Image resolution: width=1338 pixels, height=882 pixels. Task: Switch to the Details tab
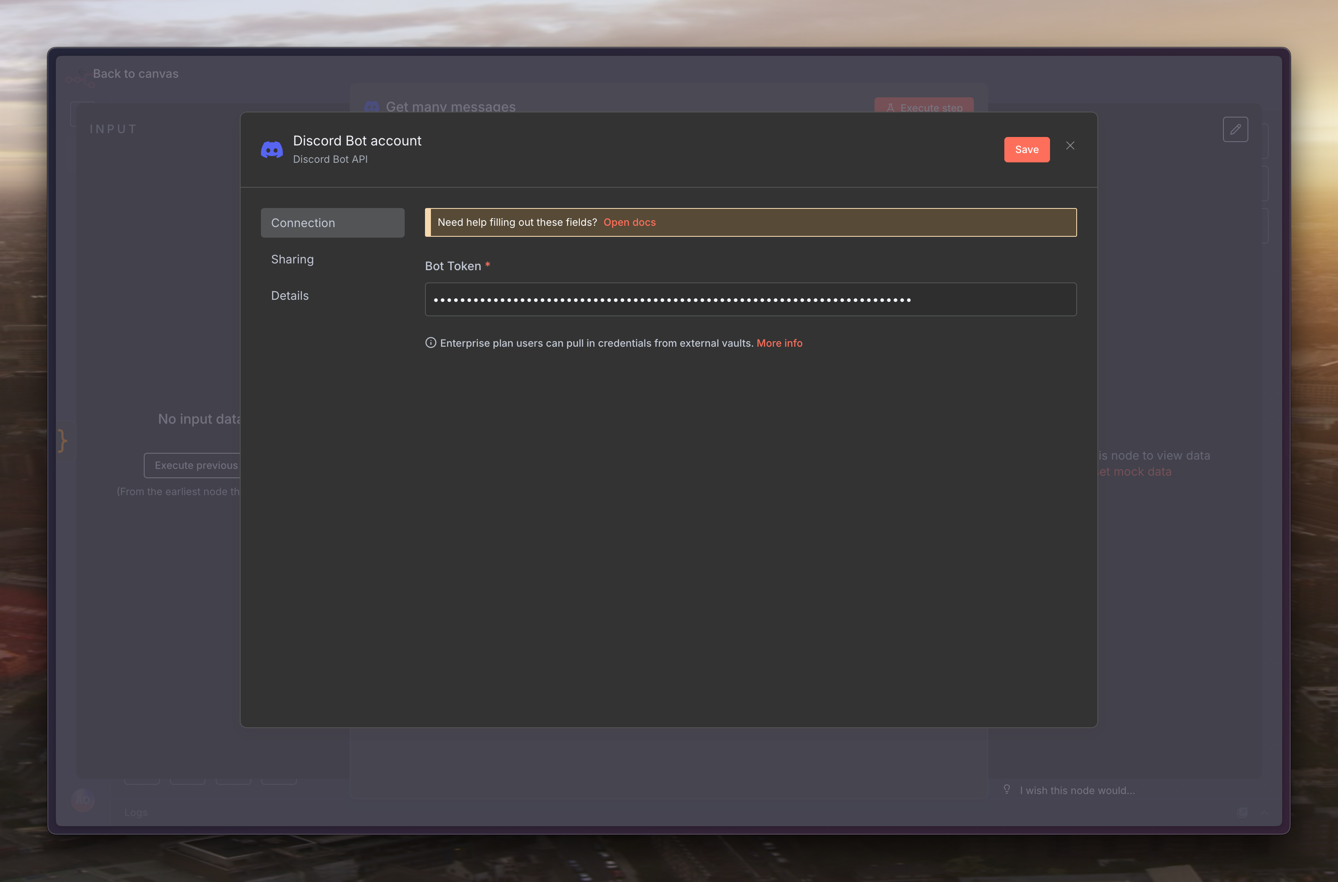tap(290, 296)
